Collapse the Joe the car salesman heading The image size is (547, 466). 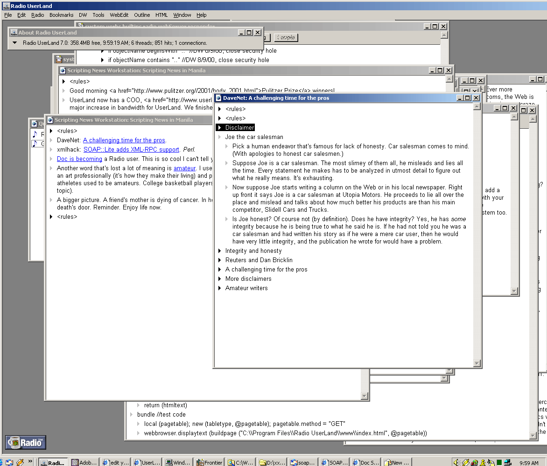pyautogui.click(x=219, y=137)
